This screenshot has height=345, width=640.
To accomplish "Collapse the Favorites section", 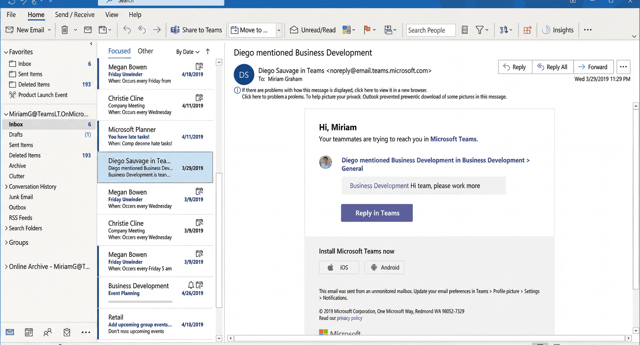I will click(6, 52).
